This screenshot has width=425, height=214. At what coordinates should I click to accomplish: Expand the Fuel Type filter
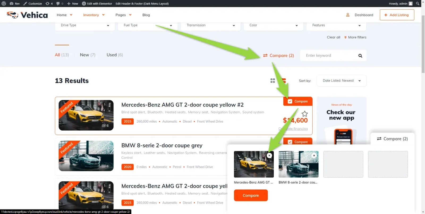tap(148, 25)
